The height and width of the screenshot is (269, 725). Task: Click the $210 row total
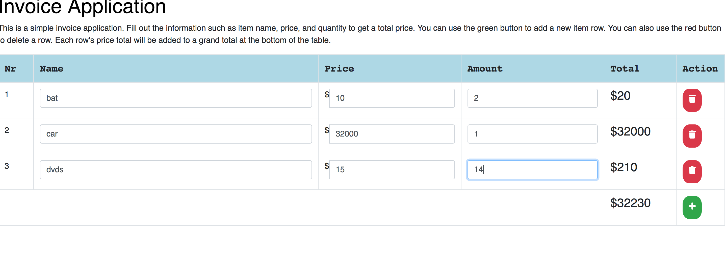(624, 167)
